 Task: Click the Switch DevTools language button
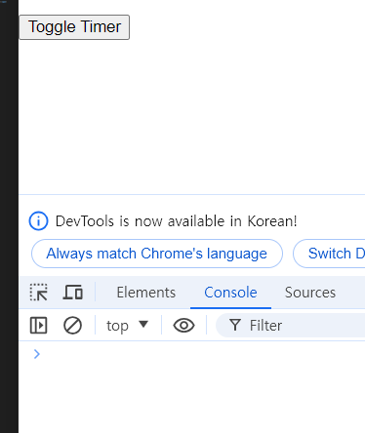click(329, 254)
